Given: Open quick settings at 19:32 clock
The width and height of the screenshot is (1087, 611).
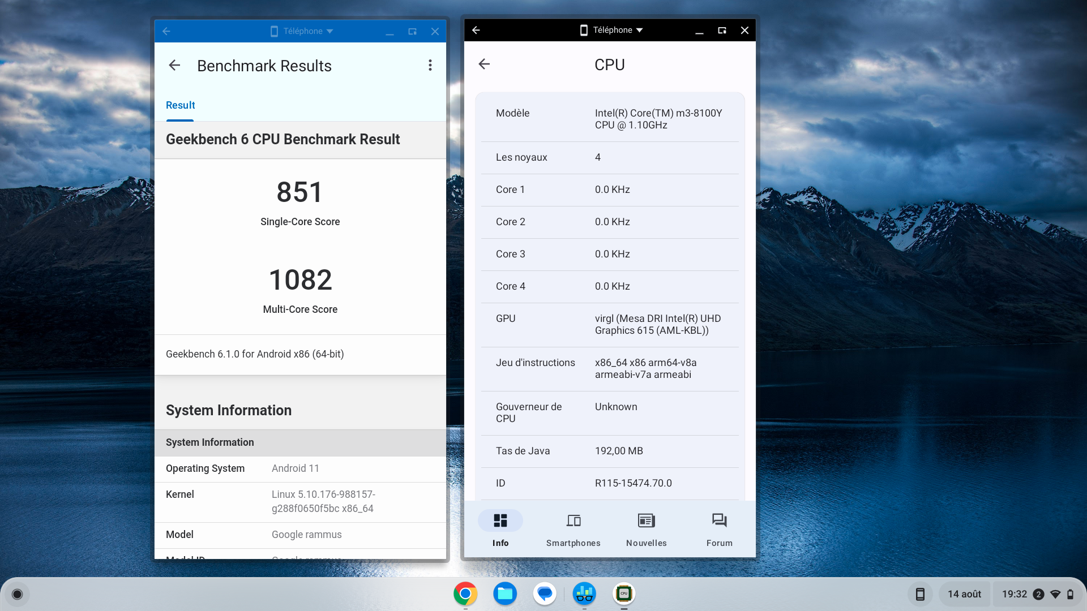Looking at the screenshot, I should pyautogui.click(x=1015, y=594).
